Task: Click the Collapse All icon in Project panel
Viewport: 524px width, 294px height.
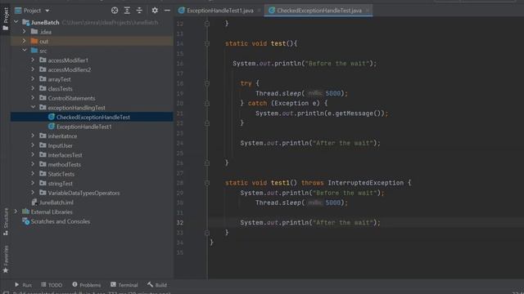Action: point(139,11)
